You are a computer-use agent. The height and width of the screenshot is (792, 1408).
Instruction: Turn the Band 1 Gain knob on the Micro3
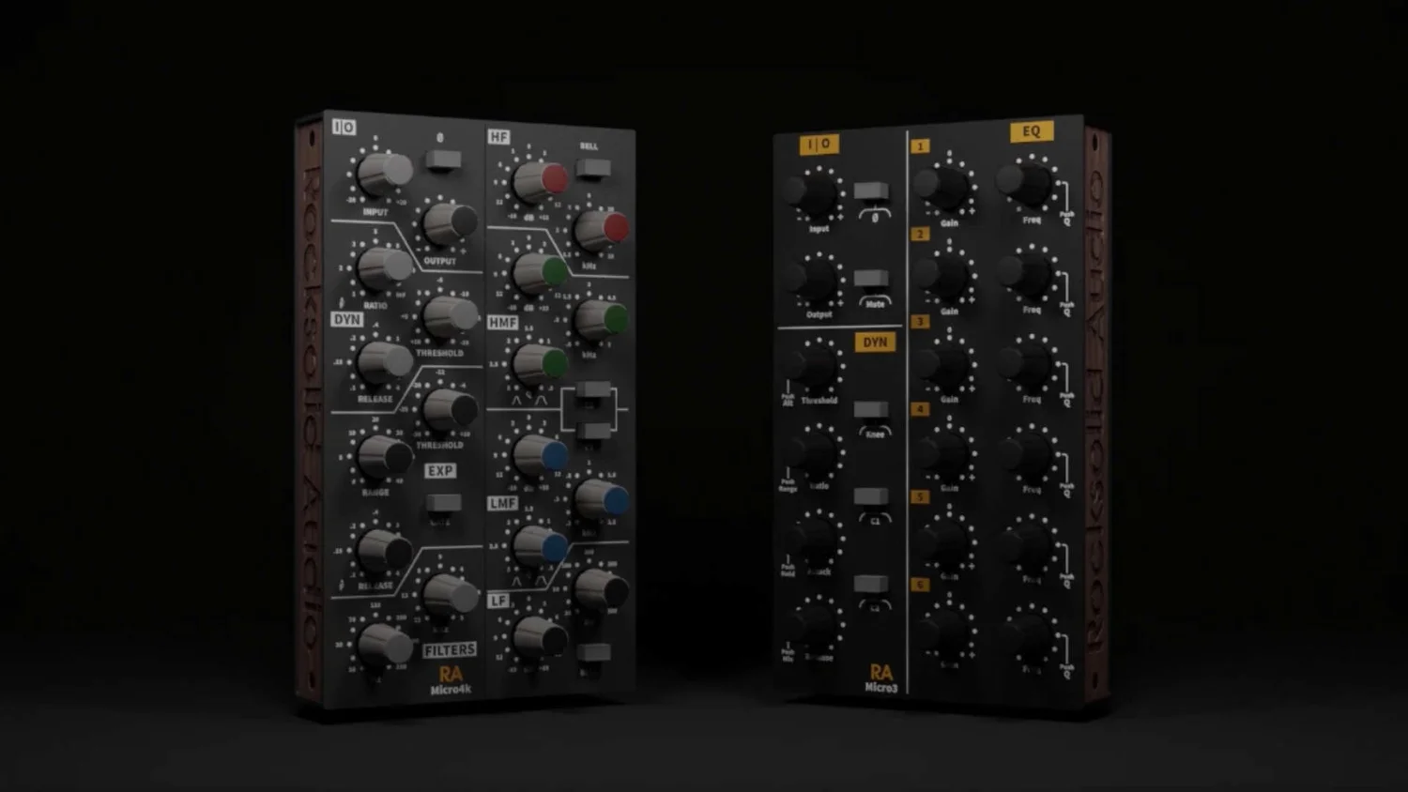pos(945,186)
